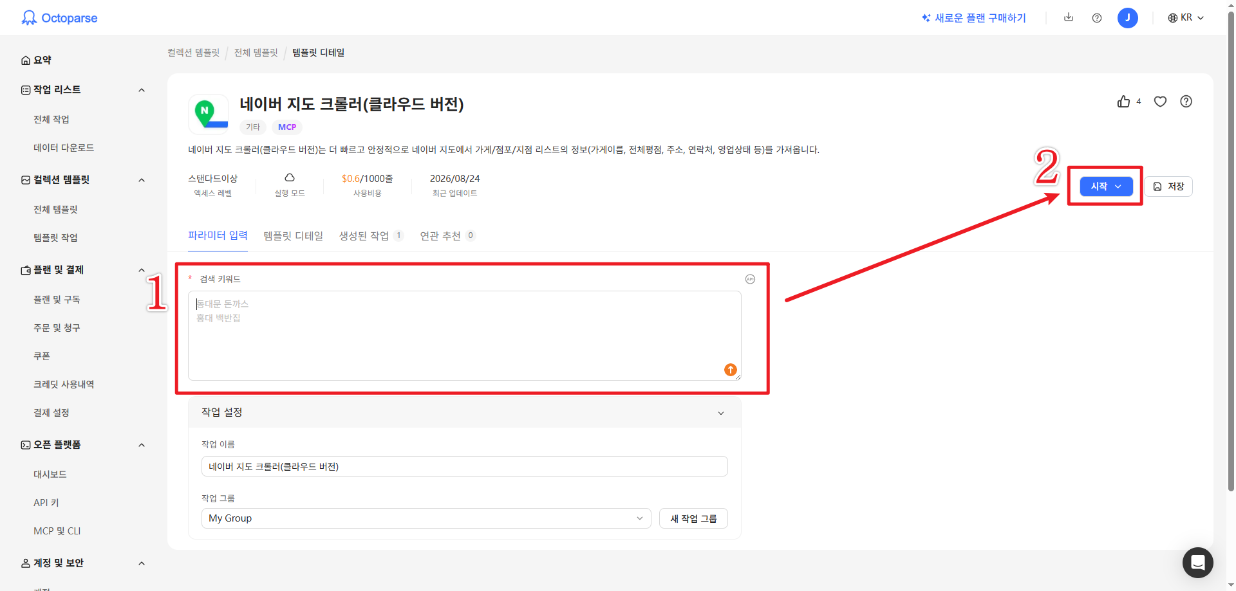Click the 저장 save button
This screenshot has height=591, width=1236.
click(1168, 186)
